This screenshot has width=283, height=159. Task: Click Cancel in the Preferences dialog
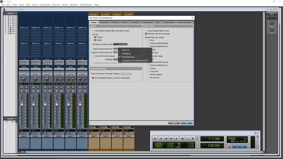click(174, 123)
